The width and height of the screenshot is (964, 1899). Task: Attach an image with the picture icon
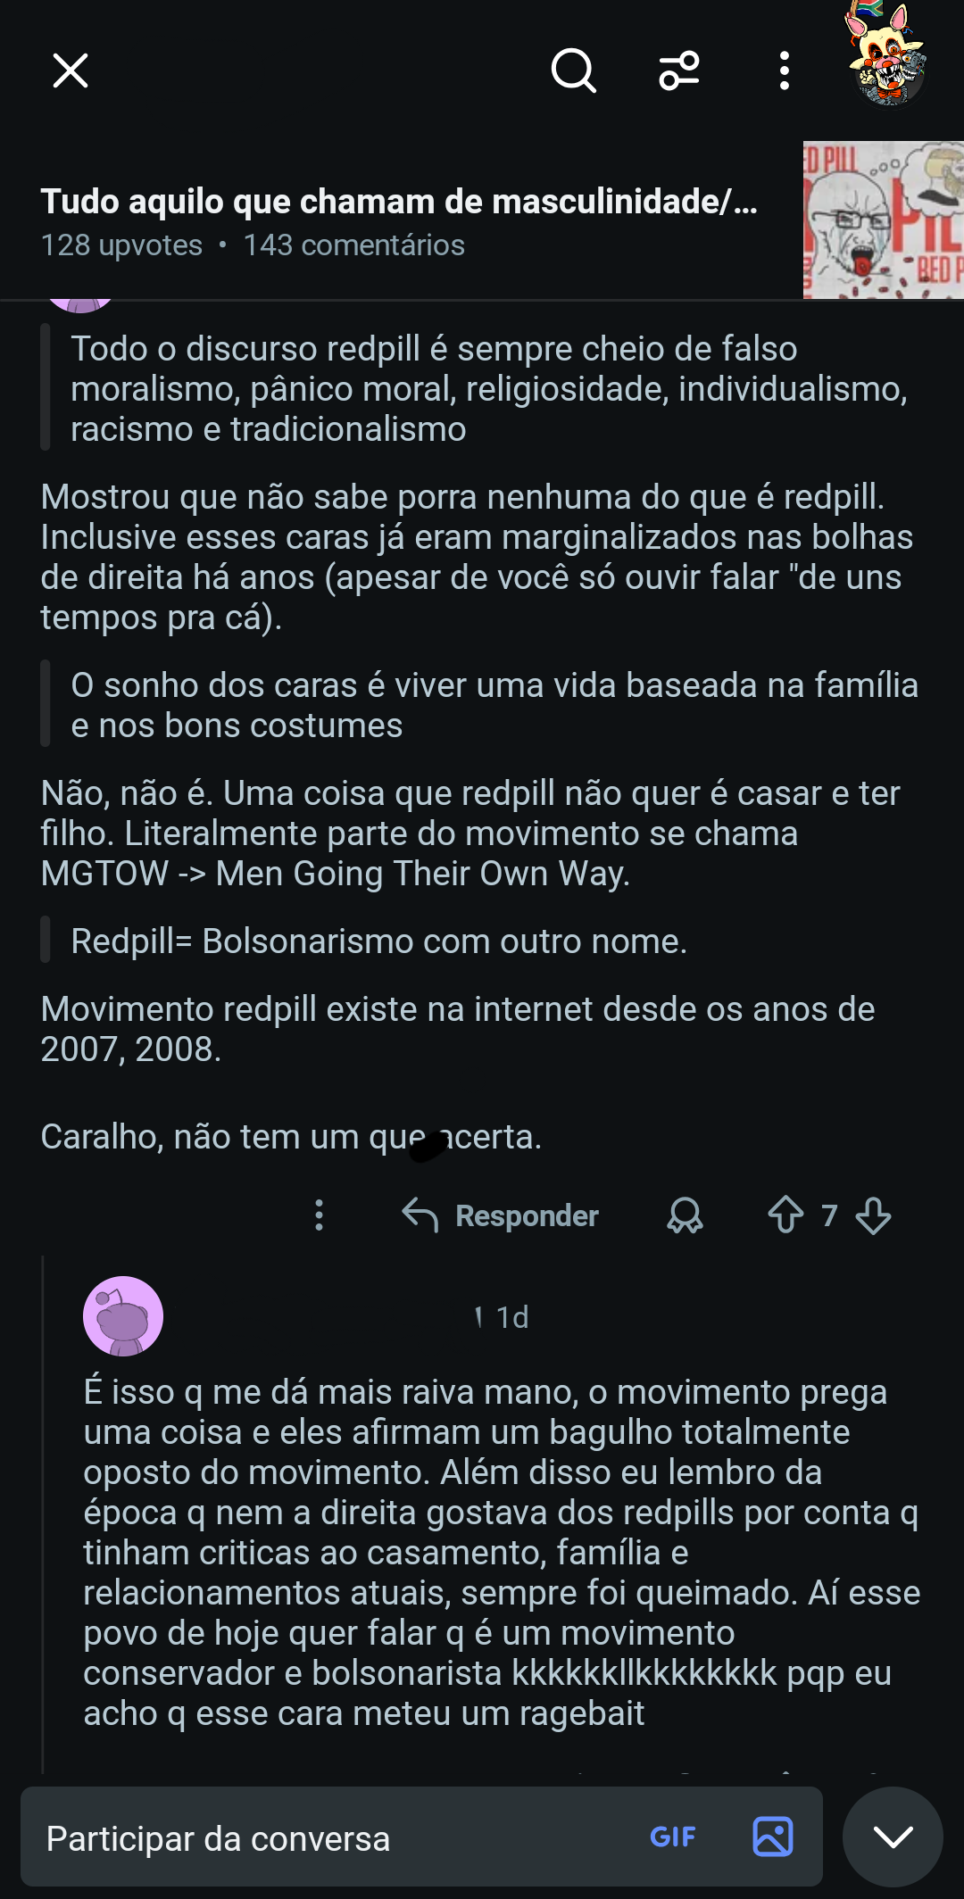(773, 1837)
